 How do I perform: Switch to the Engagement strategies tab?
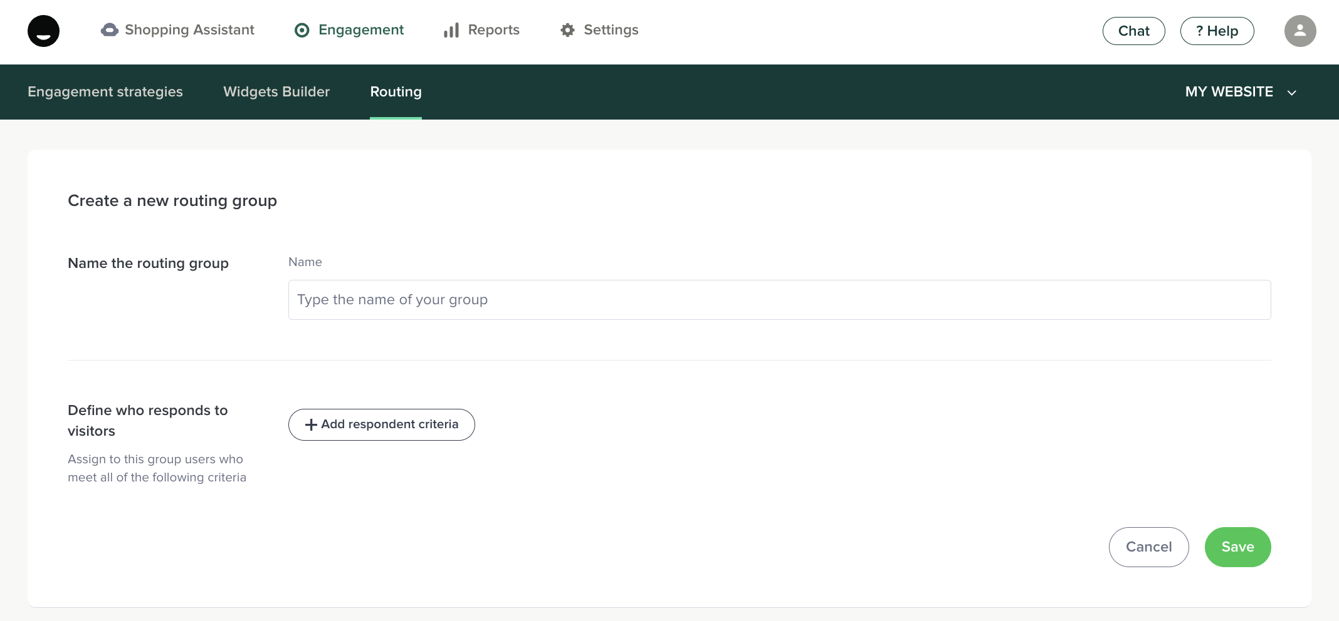tap(105, 92)
